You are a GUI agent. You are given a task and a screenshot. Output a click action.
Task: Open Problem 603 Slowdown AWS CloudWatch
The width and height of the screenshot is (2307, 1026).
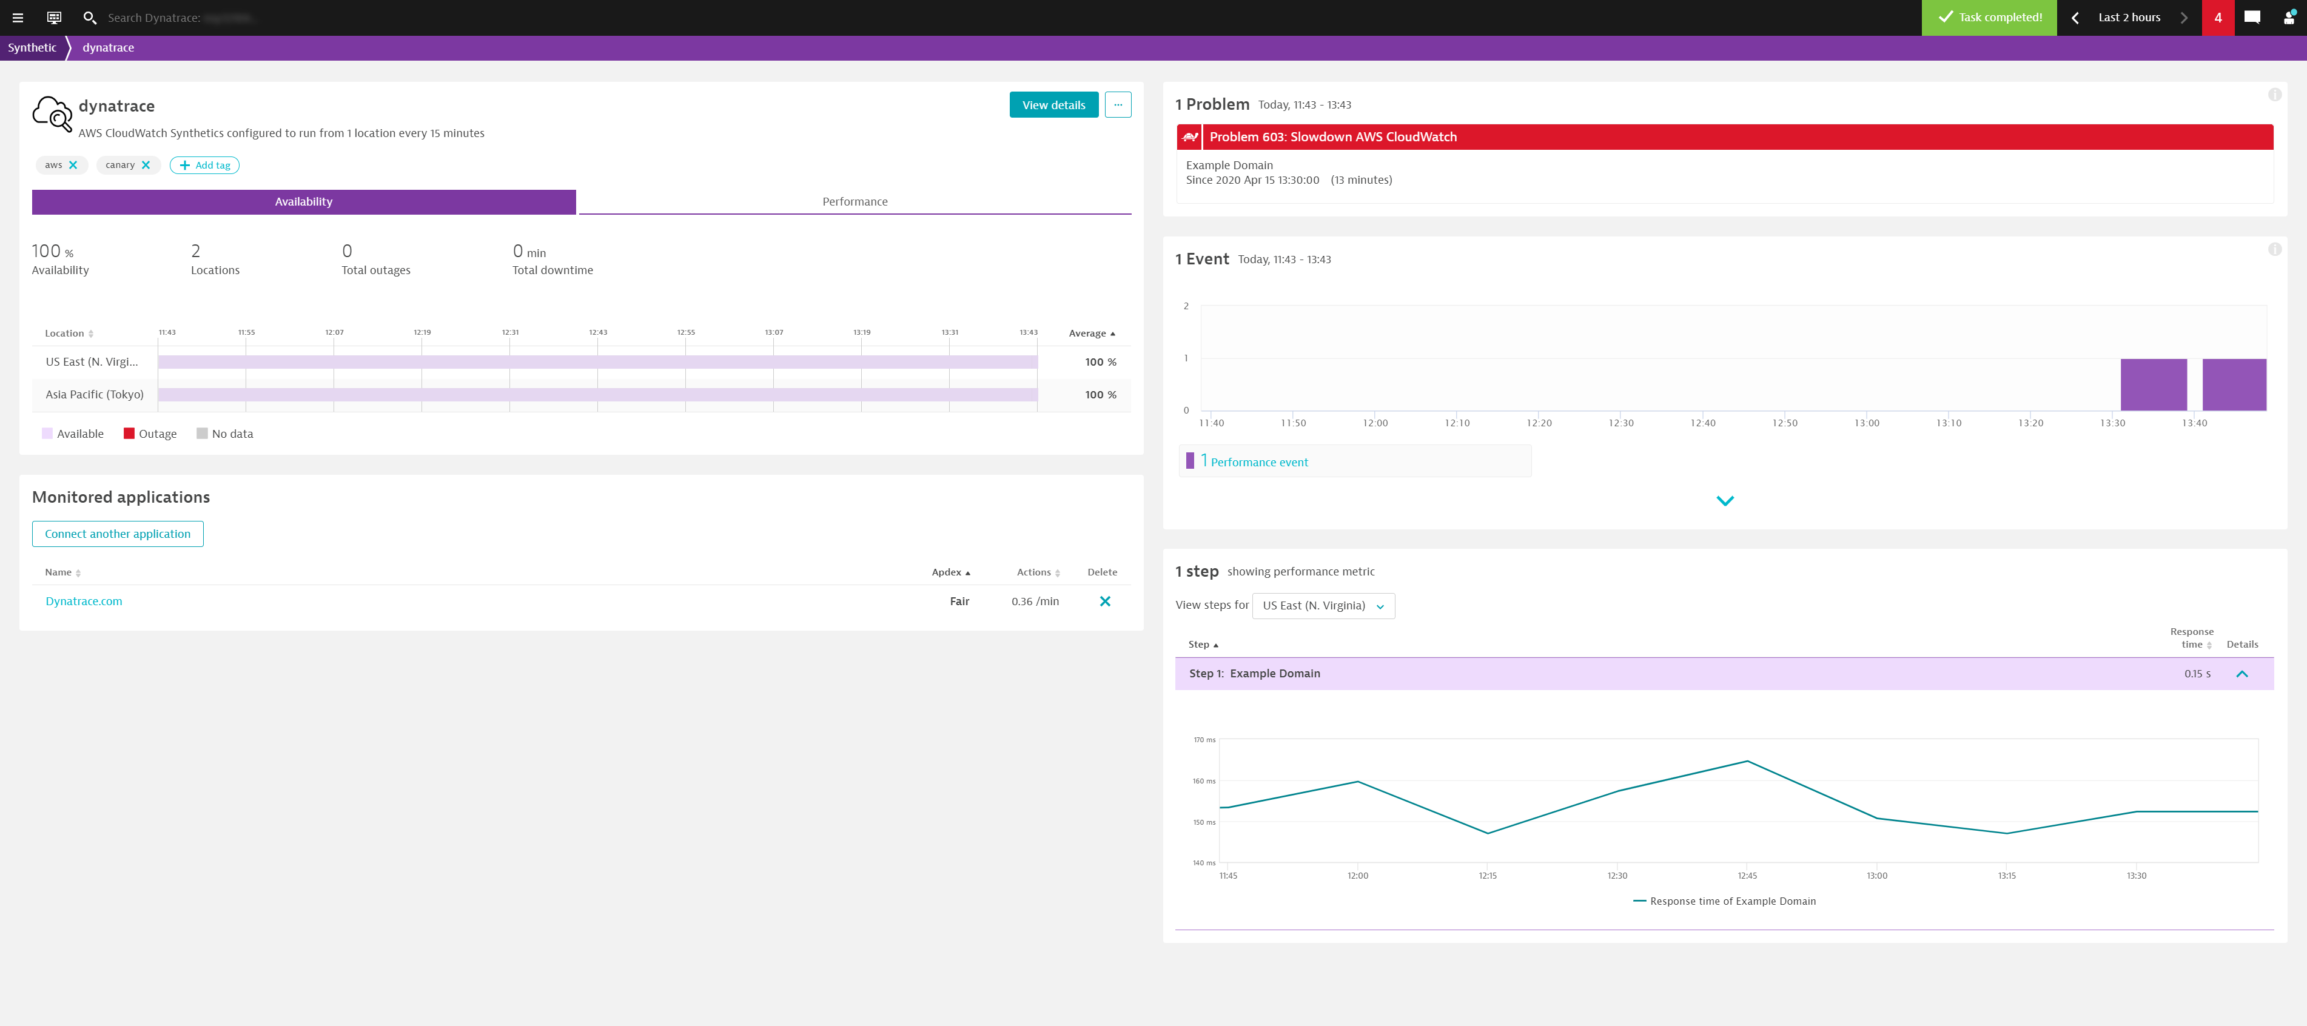point(1724,137)
